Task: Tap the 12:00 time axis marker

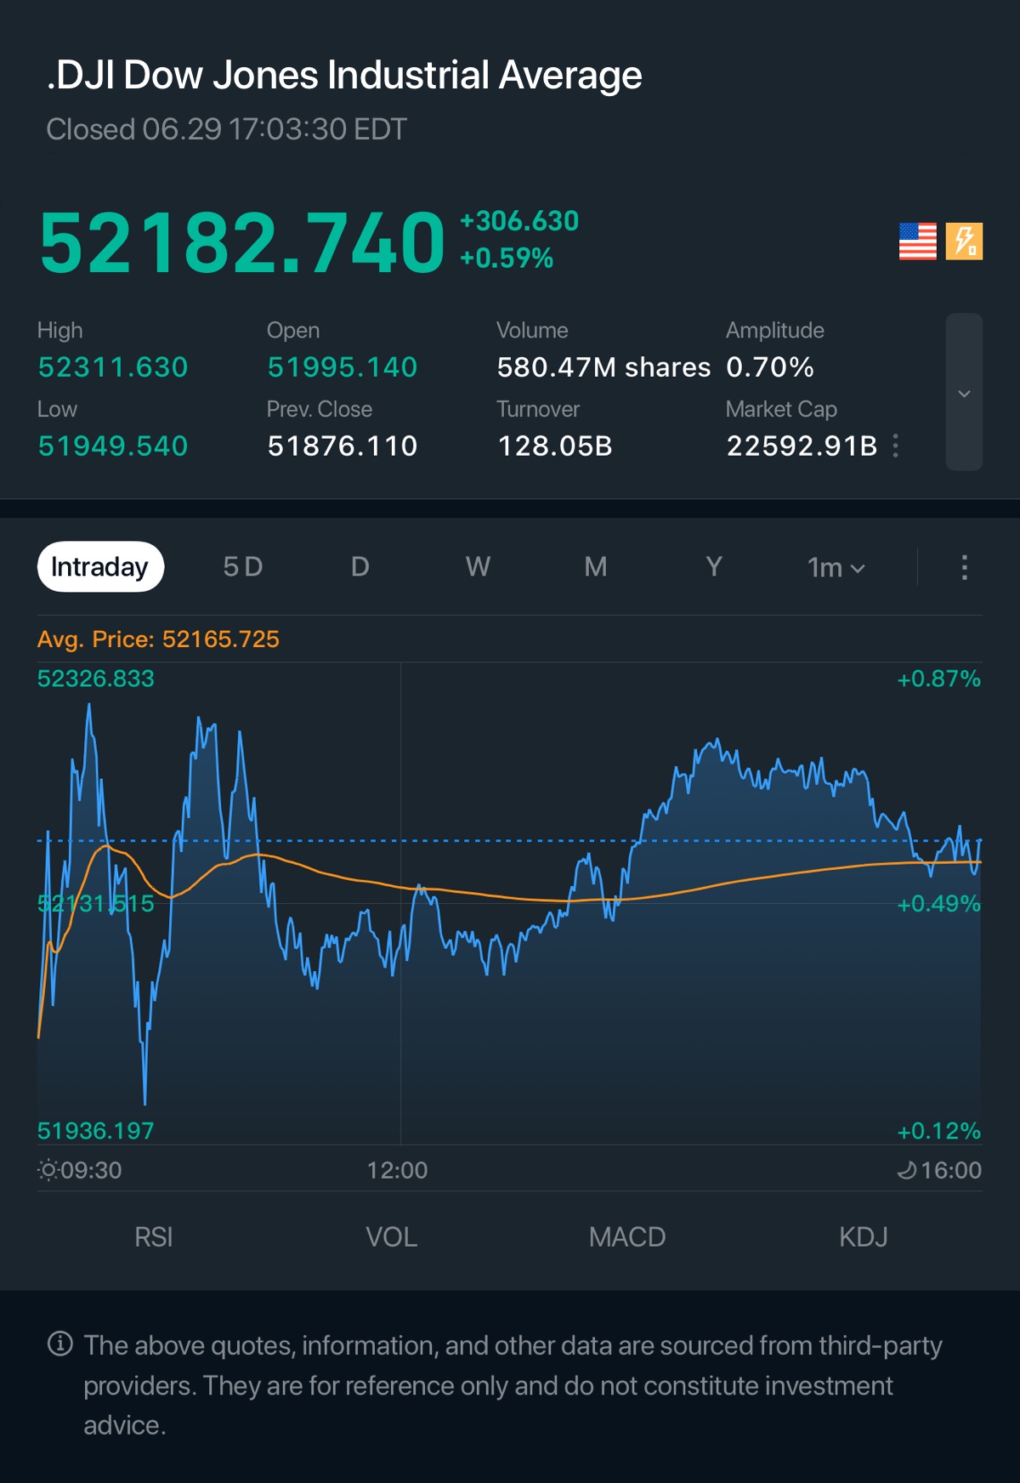Action: pos(397,1171)
